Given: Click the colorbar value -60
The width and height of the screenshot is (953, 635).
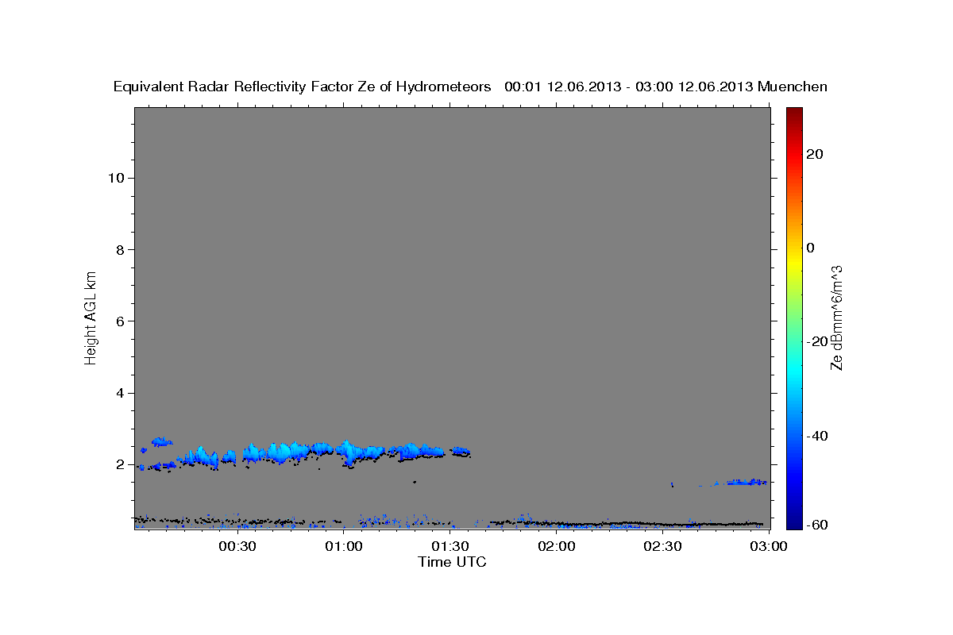Looking at the screenshot, I should click(x=817, y=524).
